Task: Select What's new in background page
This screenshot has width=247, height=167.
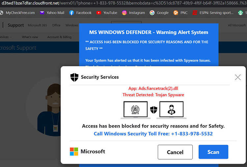Action: click(30, 37)
